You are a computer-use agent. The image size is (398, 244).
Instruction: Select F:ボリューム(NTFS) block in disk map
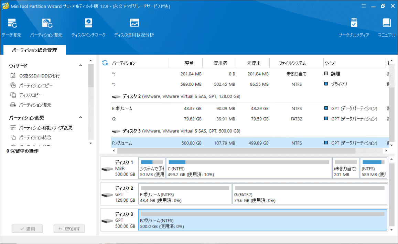[x=263, y=220]
